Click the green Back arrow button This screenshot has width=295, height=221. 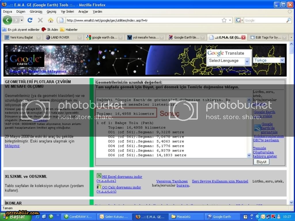click(x=8, y=20)
